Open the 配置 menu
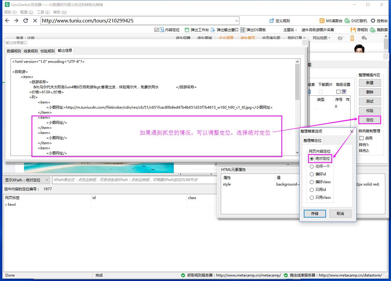Viewport: 391px width, 281px height. (27, 12)
